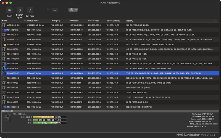Click the green fullscreen window button

tap(10, 3)
